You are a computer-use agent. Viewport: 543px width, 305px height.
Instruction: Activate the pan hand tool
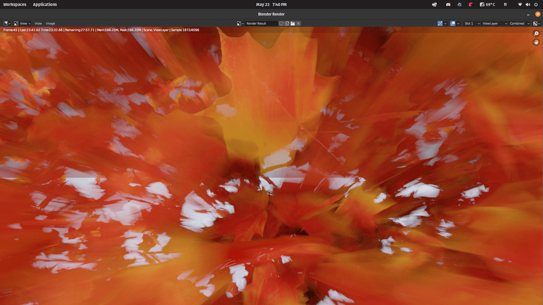coord(536,42)
